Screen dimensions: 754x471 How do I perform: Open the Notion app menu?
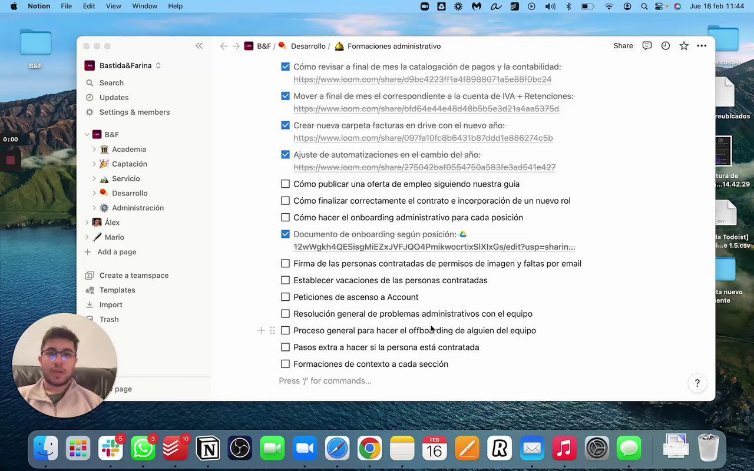pyautogui.click(x=39, y=6)
